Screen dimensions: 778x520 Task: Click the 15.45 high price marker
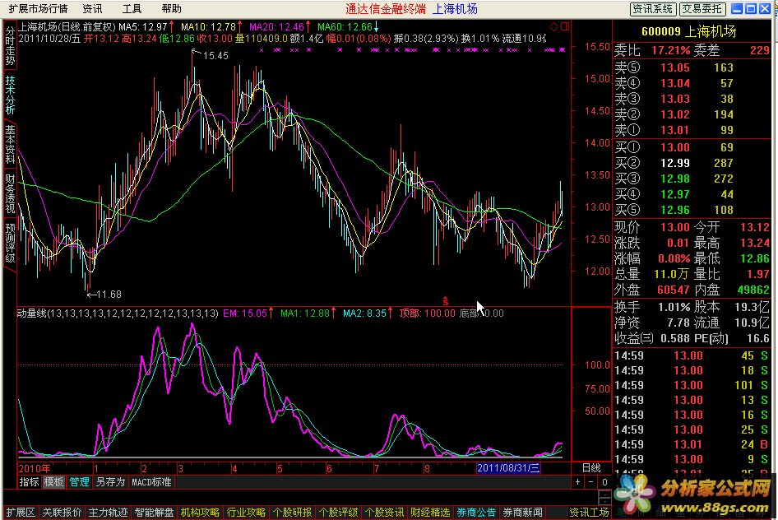pos(215,56)
